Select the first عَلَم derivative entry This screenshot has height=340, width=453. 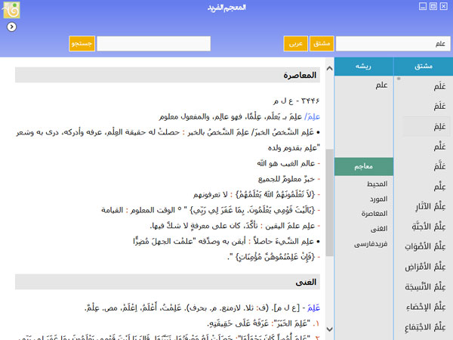pyautogui.click(x=439, y=86)
